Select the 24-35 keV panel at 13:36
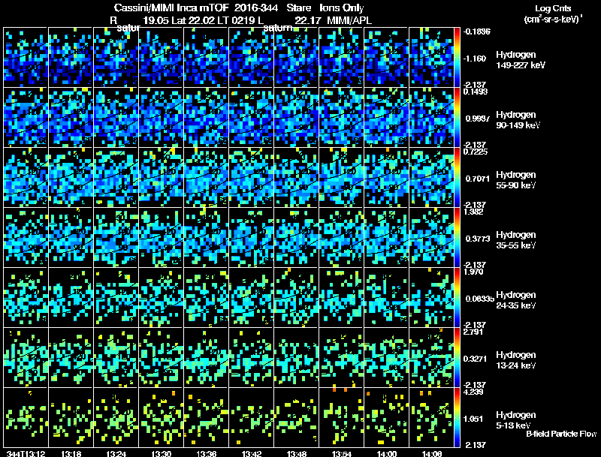The image size is (601, 457). click(x=206, y=298)
